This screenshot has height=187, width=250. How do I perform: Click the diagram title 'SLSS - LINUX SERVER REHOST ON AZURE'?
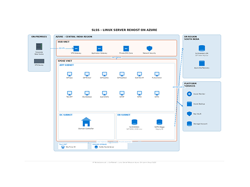[x=124, y=30]
